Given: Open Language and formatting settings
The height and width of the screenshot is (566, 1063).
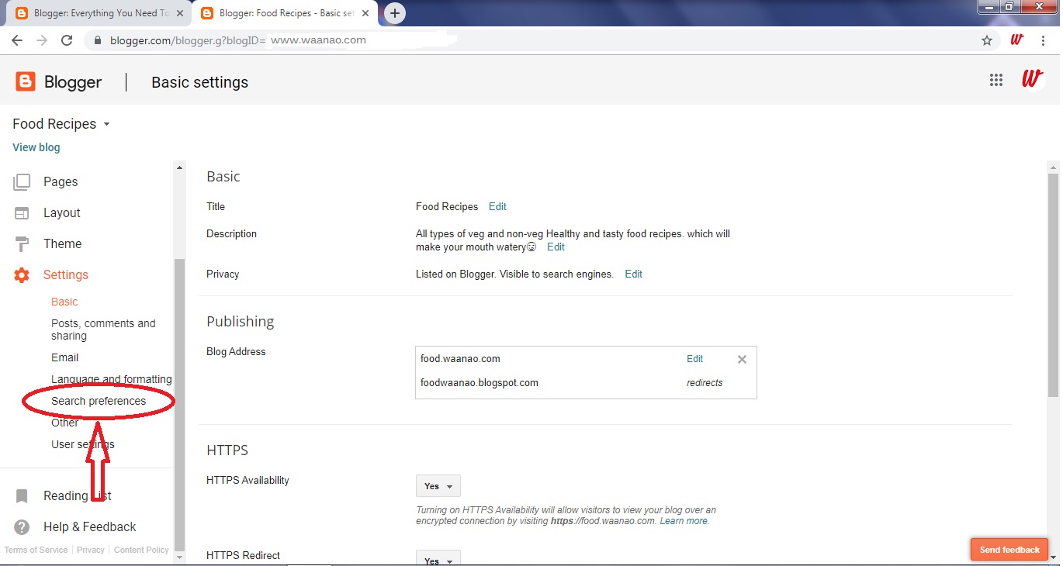Looking at the screenshot, I should [111, 379].
